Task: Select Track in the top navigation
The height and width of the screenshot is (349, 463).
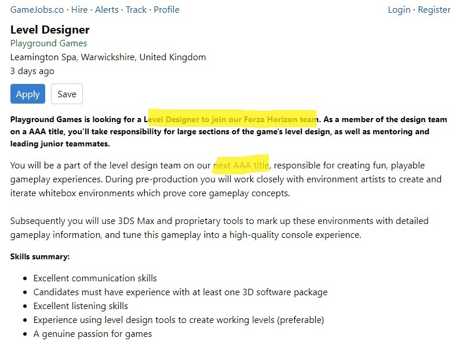Action: pyautogui.click(x=136, y=10)
